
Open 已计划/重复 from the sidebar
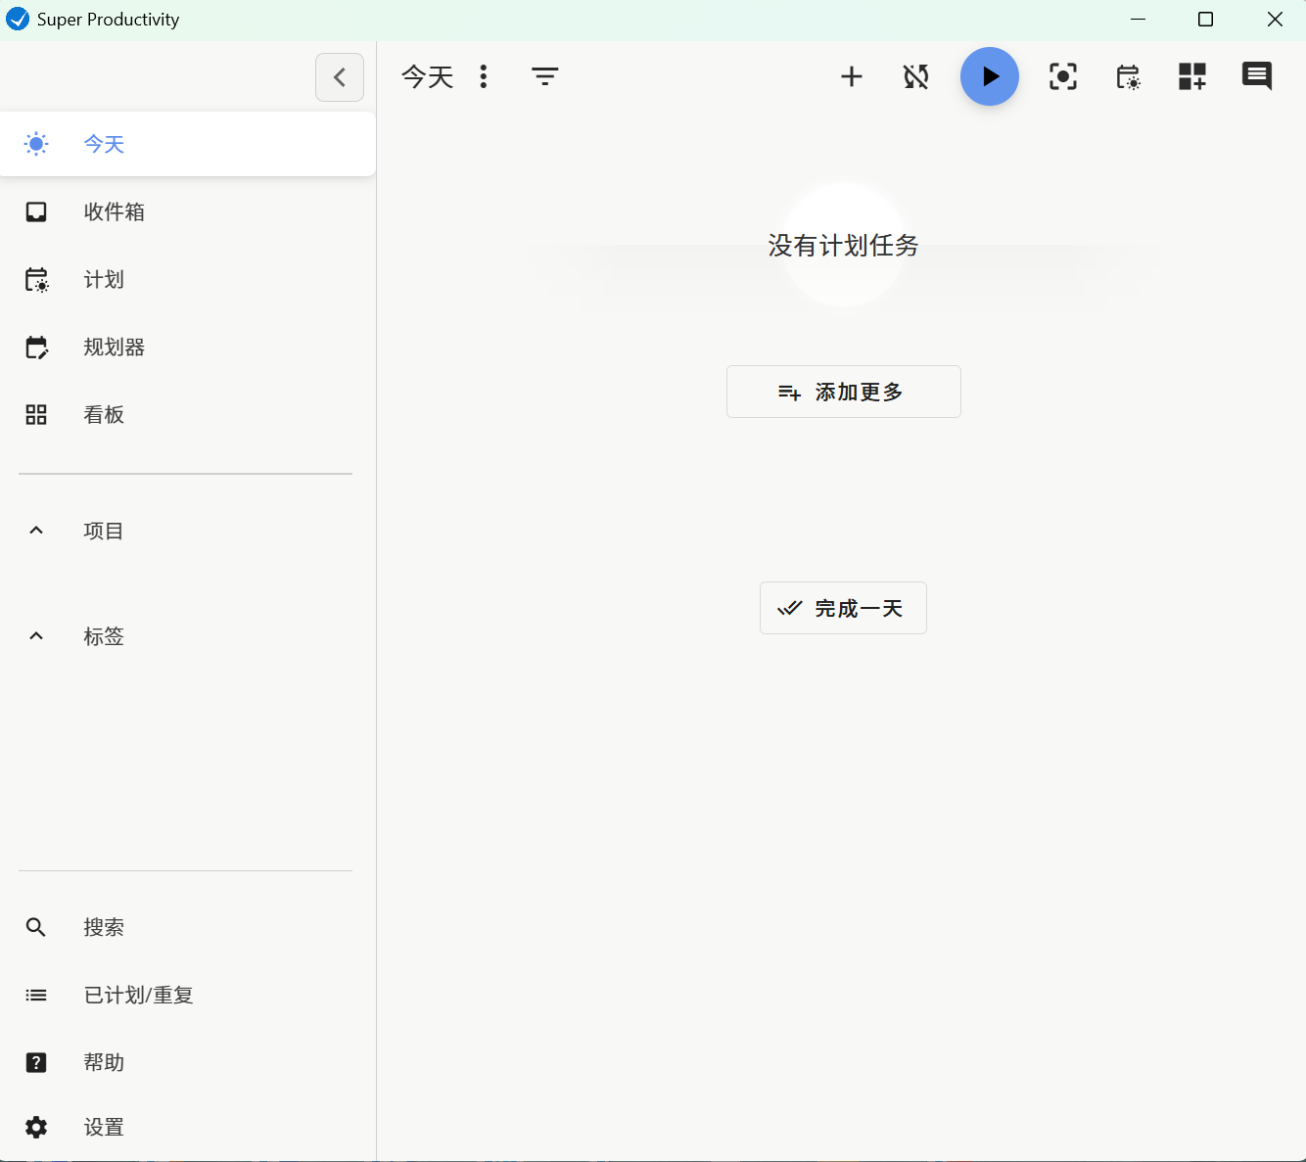tap(138, 995)
